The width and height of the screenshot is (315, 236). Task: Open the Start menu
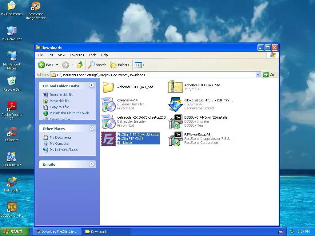coord(14,232)
